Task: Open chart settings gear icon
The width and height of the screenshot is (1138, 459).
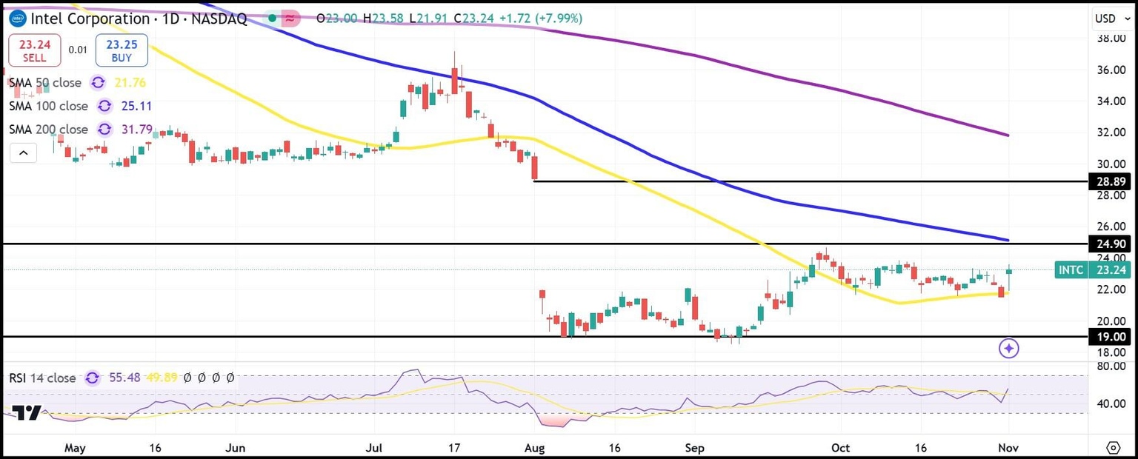Action: pyautogui.click(x=1113, y=447)
